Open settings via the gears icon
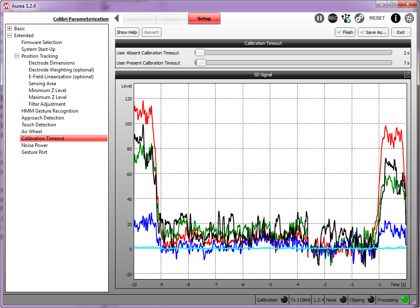 click(x=359, y=18)
